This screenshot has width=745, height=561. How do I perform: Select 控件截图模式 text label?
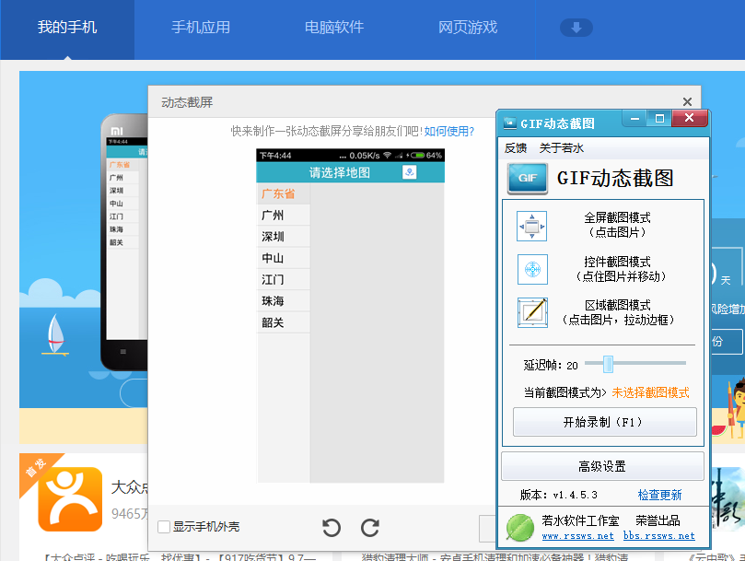click(617, 262)
